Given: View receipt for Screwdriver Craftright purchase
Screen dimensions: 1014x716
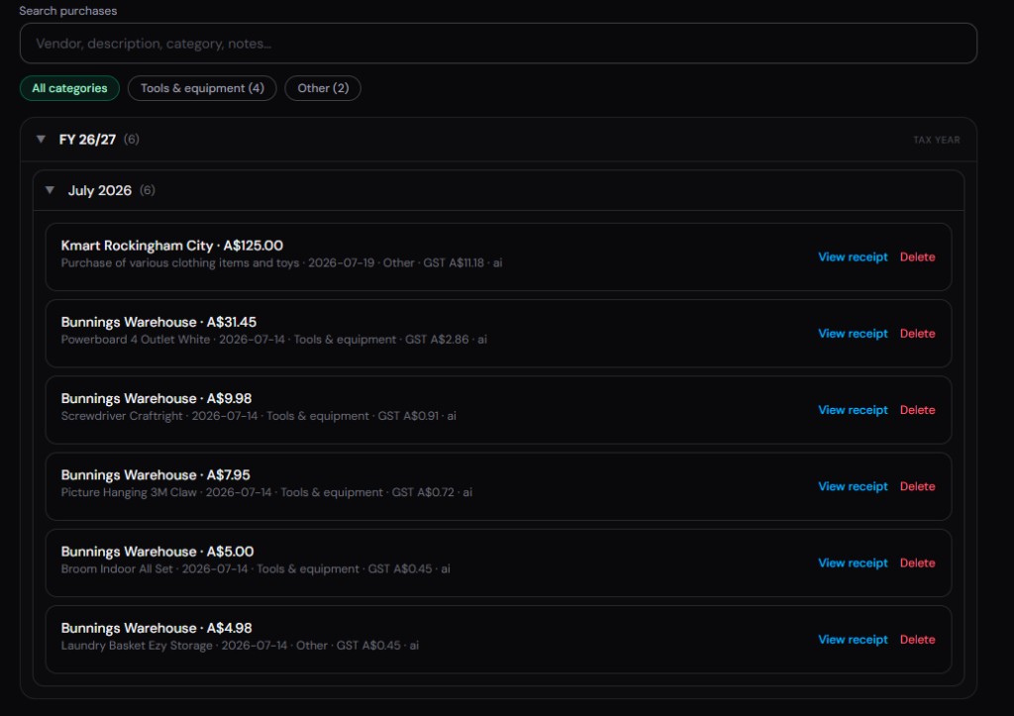Looking at the screenshot, I should tap(853, 409).
